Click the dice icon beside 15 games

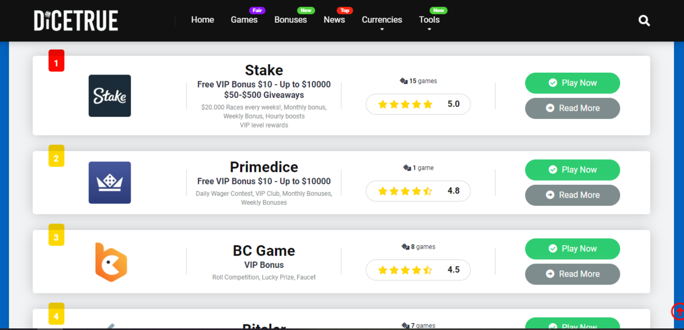404,81
